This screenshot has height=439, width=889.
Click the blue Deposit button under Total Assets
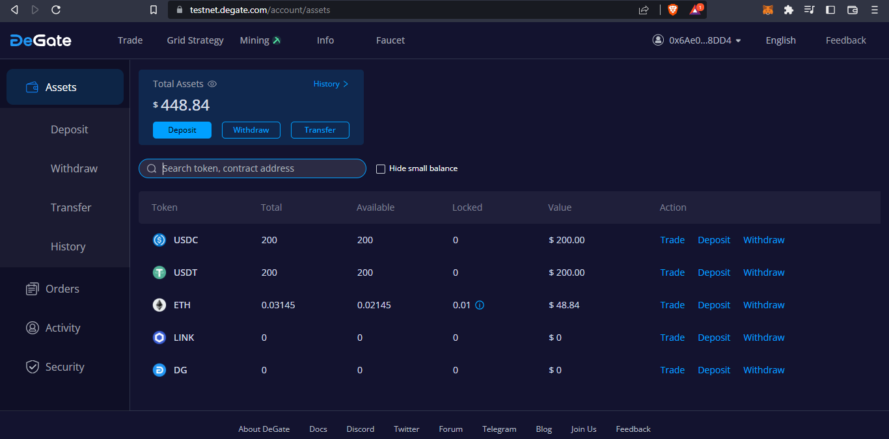[x=182, y=130]
